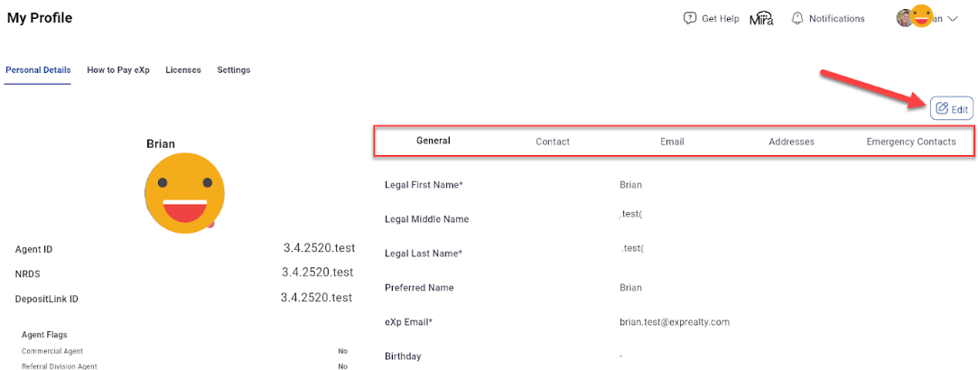This screenshot has width=978, height=370.
Task: Click the Agent ID value
Action: 318,248
